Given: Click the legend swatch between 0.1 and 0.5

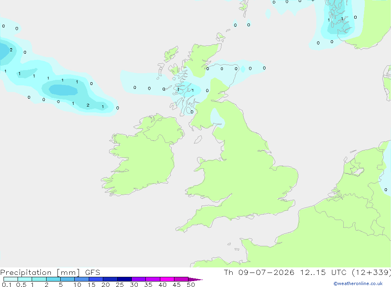Looking at the screenshot, I should [x=11, y=279].
